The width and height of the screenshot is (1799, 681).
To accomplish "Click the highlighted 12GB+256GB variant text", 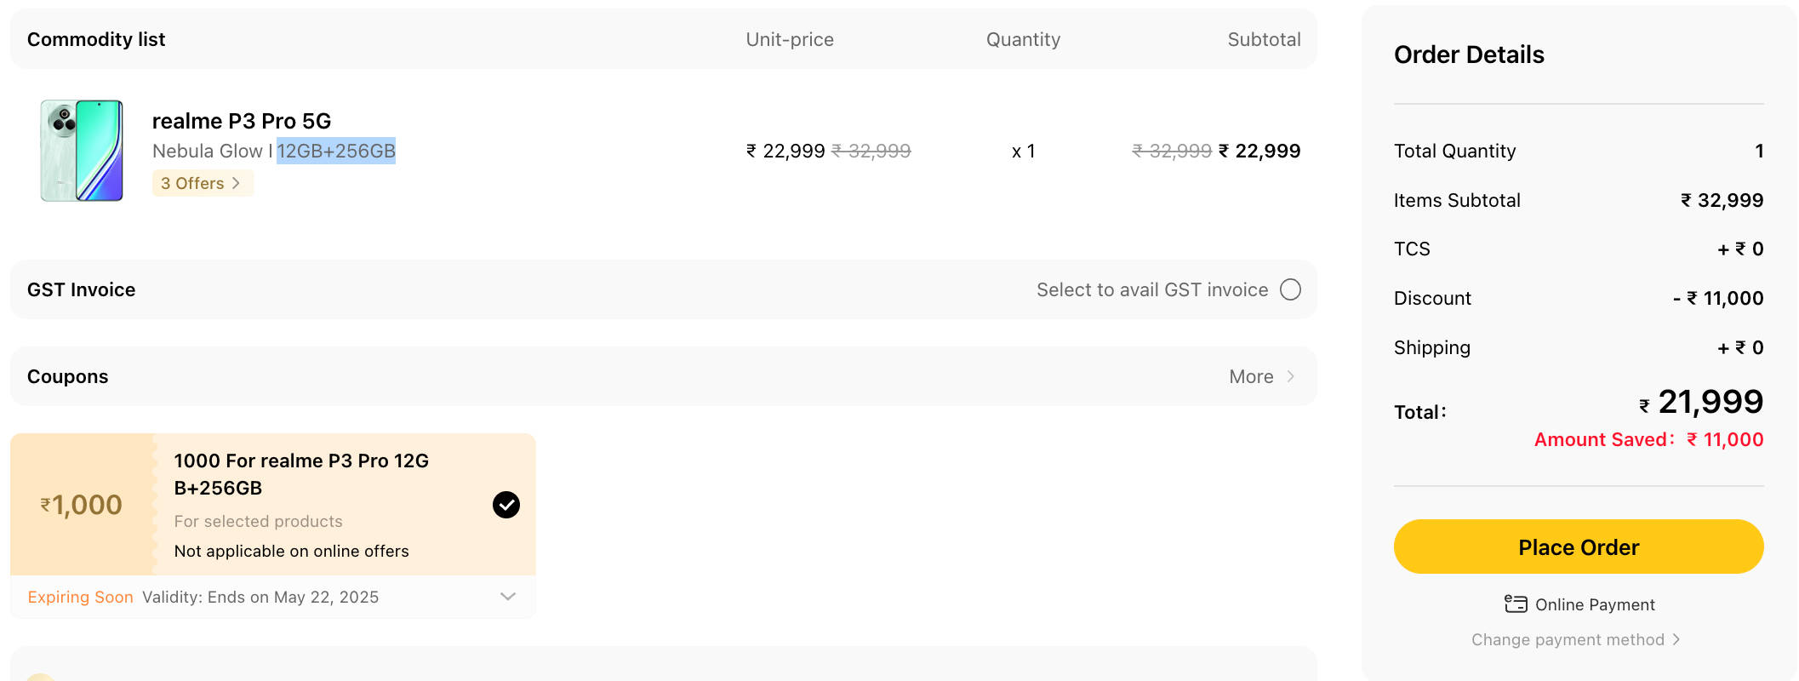I will click(336, 151).
